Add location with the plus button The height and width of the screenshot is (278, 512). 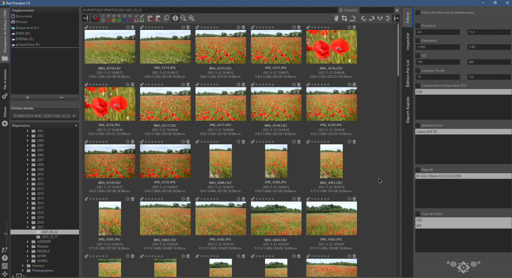pyautogui.click(x=27, y=97)
